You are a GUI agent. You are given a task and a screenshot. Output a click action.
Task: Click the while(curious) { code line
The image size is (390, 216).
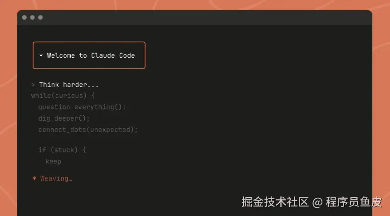(x=63, y=96)
